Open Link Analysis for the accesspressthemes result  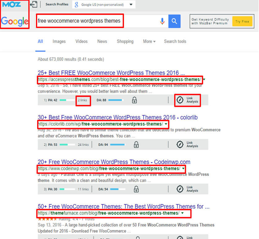[x=187, y=100]
